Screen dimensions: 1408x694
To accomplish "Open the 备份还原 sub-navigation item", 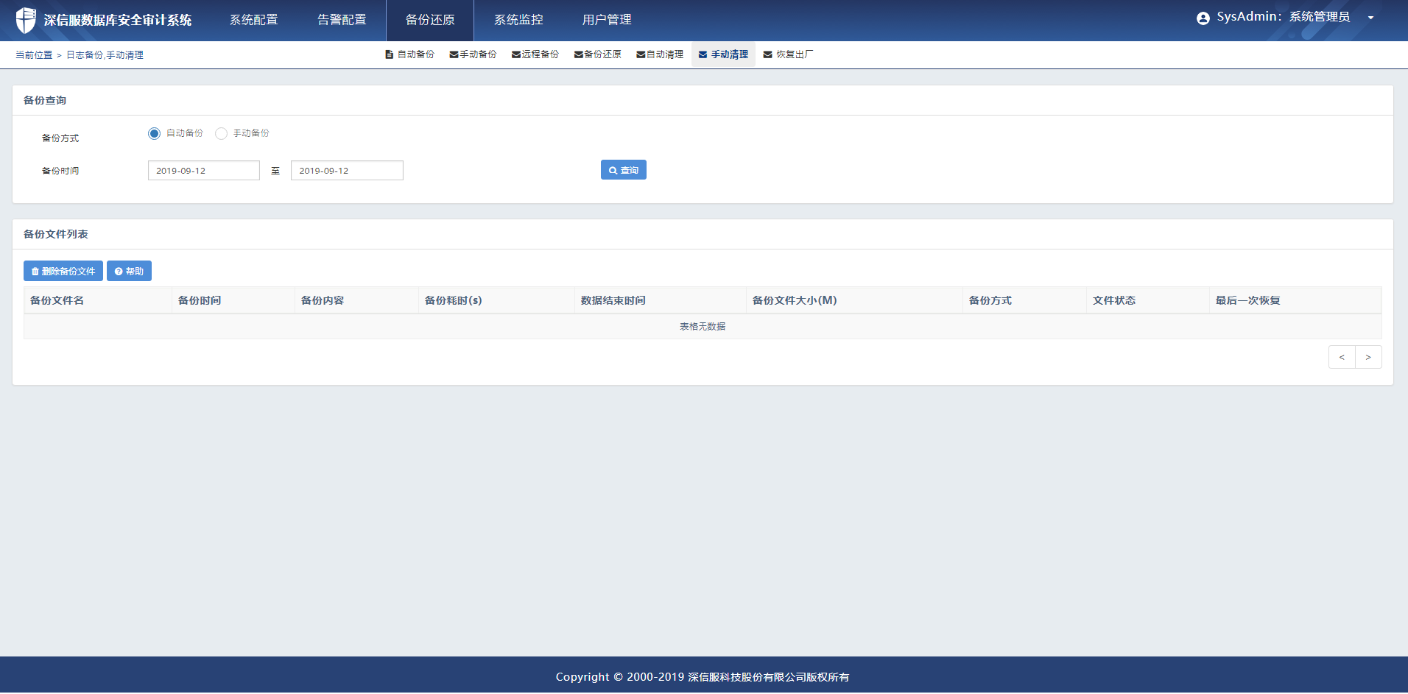I will click(598, 54).
